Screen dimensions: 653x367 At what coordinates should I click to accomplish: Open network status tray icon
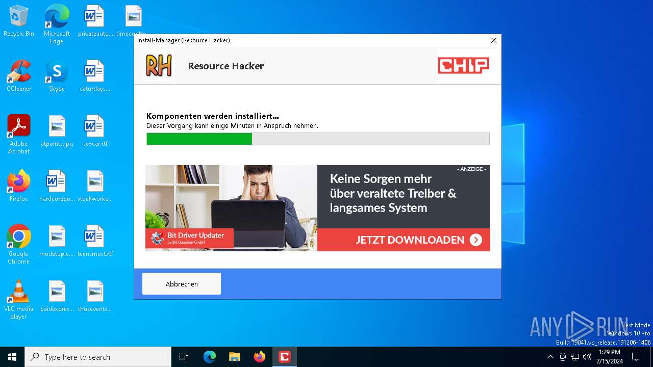pos(575,357)
